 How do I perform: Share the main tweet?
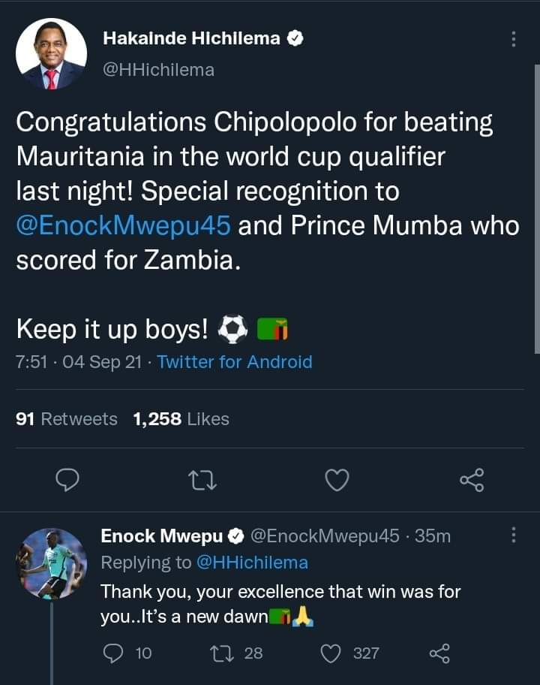pos(472,479)
